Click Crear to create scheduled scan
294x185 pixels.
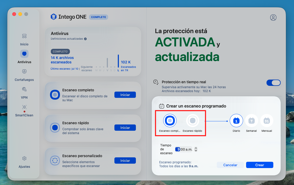[x=260, y=165]
